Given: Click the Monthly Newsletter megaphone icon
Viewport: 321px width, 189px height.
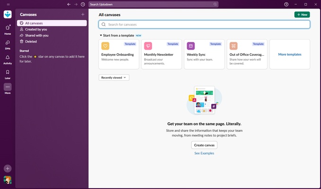Looking at the screenshot, I should 148,46.
